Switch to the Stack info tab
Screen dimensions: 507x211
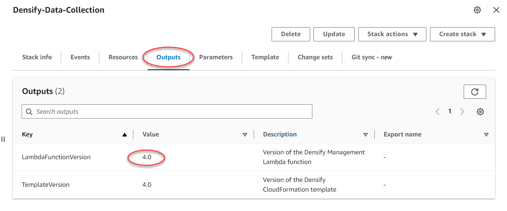pyautogui.click(x=37, y=57)
